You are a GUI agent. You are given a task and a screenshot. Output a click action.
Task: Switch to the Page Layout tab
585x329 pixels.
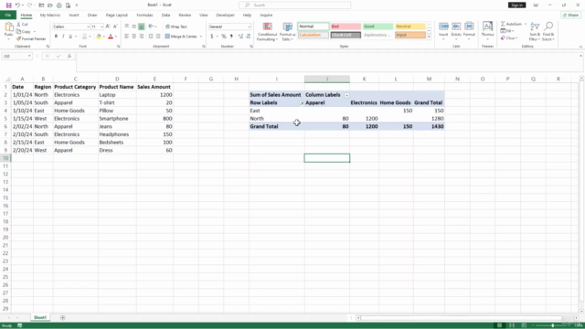point(116,16)
